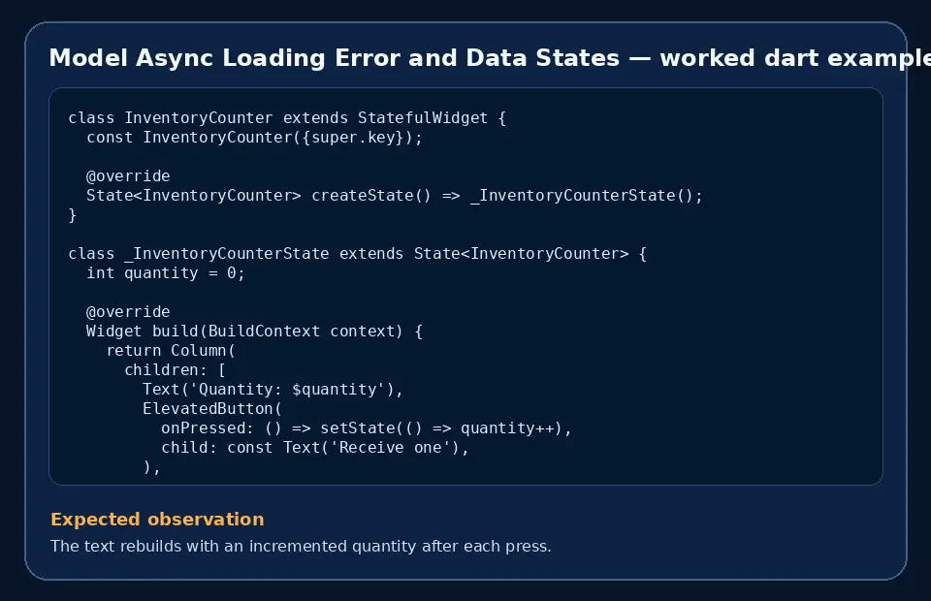Click the line 'ElevatedButton('

[212, 409]
